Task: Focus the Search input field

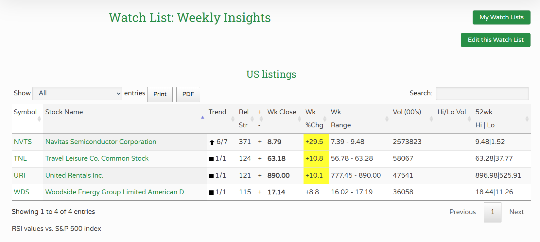Action: pos(482,93)
